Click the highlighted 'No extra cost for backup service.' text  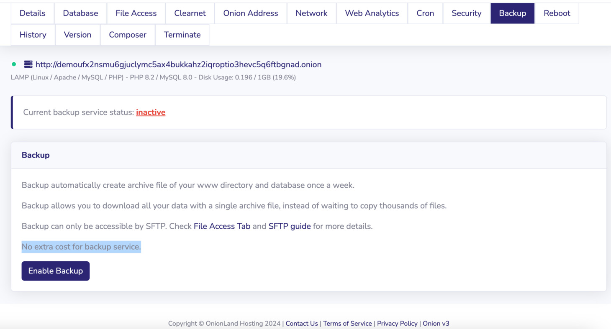81,247
